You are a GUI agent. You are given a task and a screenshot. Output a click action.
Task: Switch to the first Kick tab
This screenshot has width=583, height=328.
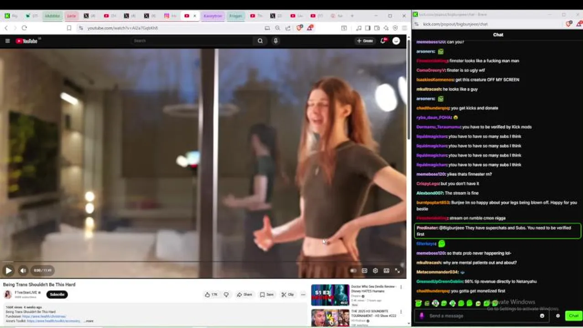coord(11,16)
